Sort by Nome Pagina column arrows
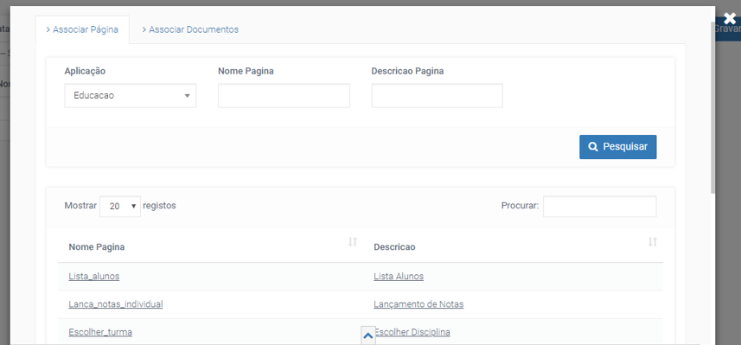This screenshot has height=345, width=741. click(353, 242)
